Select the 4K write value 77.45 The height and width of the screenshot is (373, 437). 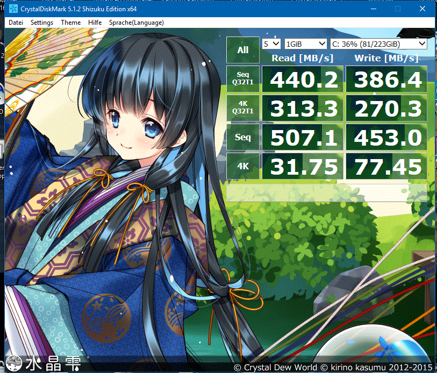click(386, 166)
